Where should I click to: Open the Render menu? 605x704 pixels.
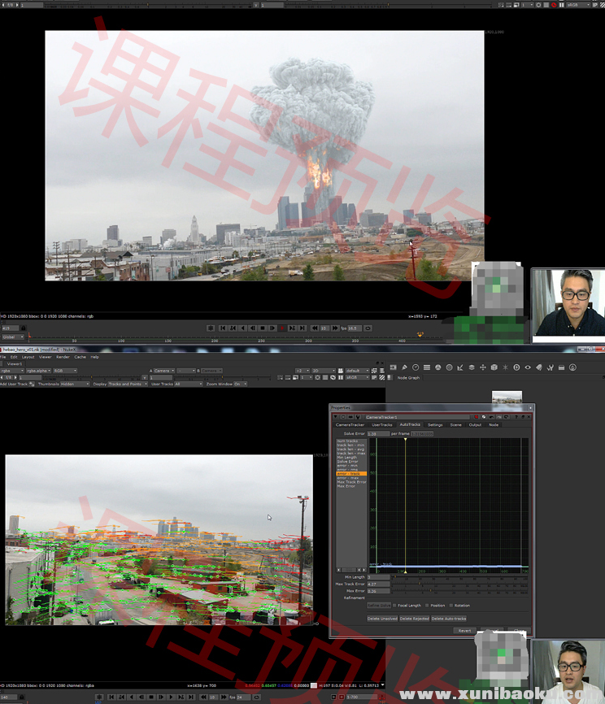pyautogui.click(x=63, y=357)
